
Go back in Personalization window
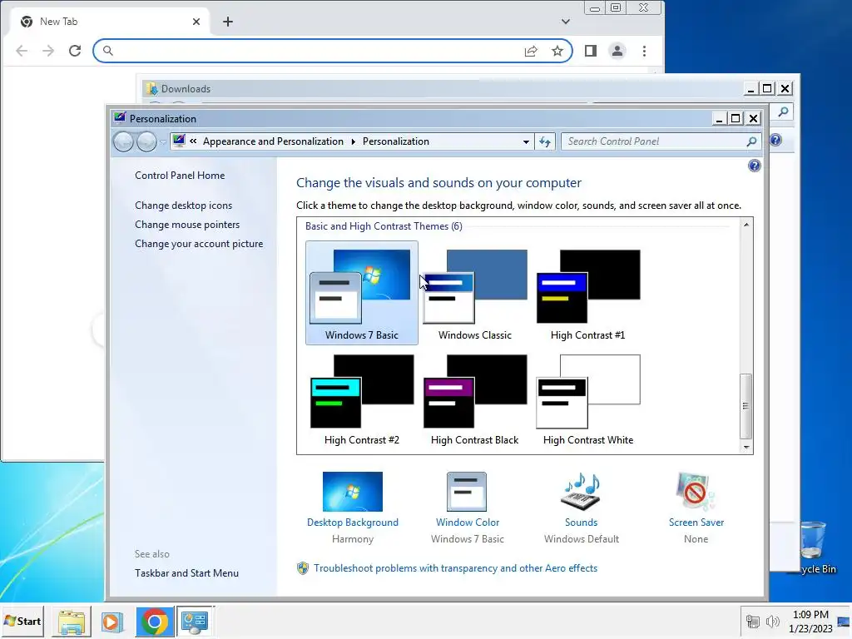pyautogui.click(x=124, y=141)
